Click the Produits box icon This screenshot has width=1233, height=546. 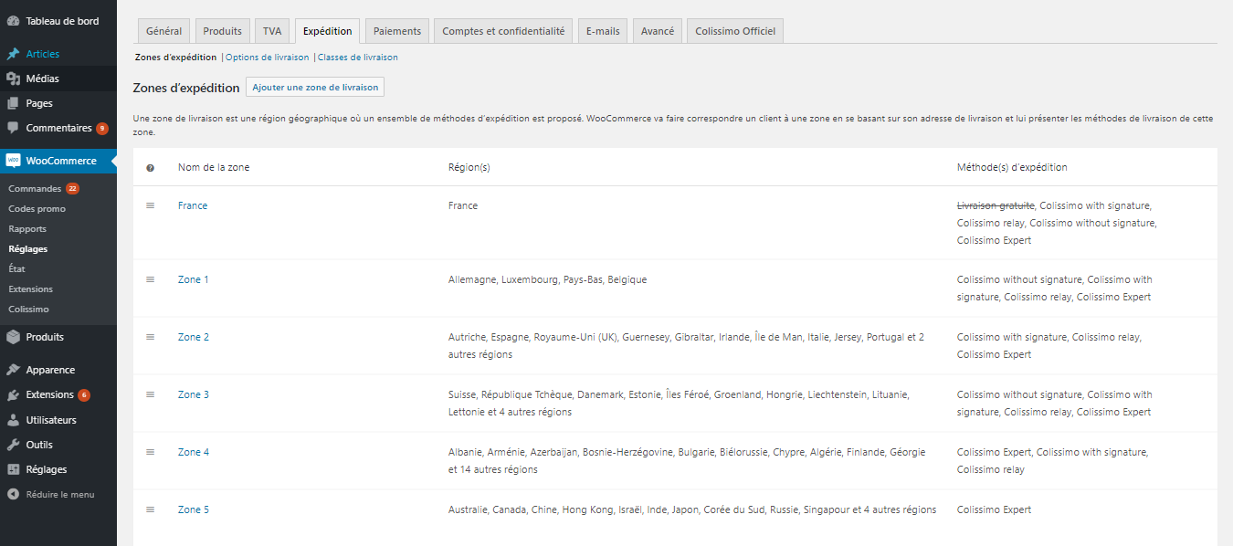coord(13,337)
